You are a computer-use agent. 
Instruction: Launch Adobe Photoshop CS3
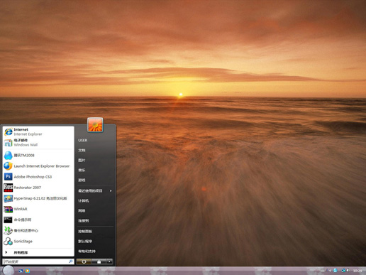[38, 177]
